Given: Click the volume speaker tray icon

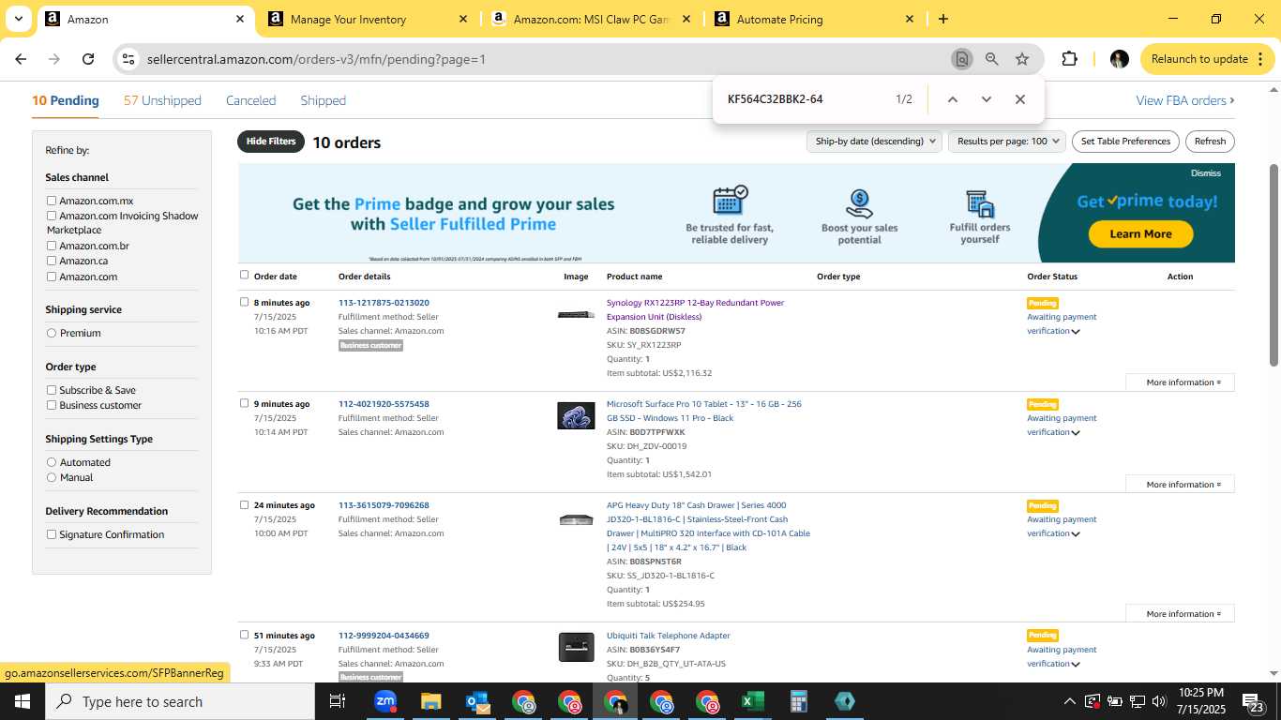Looking at the screenshot, I should pyautogui.click(x=1159, y=701).
